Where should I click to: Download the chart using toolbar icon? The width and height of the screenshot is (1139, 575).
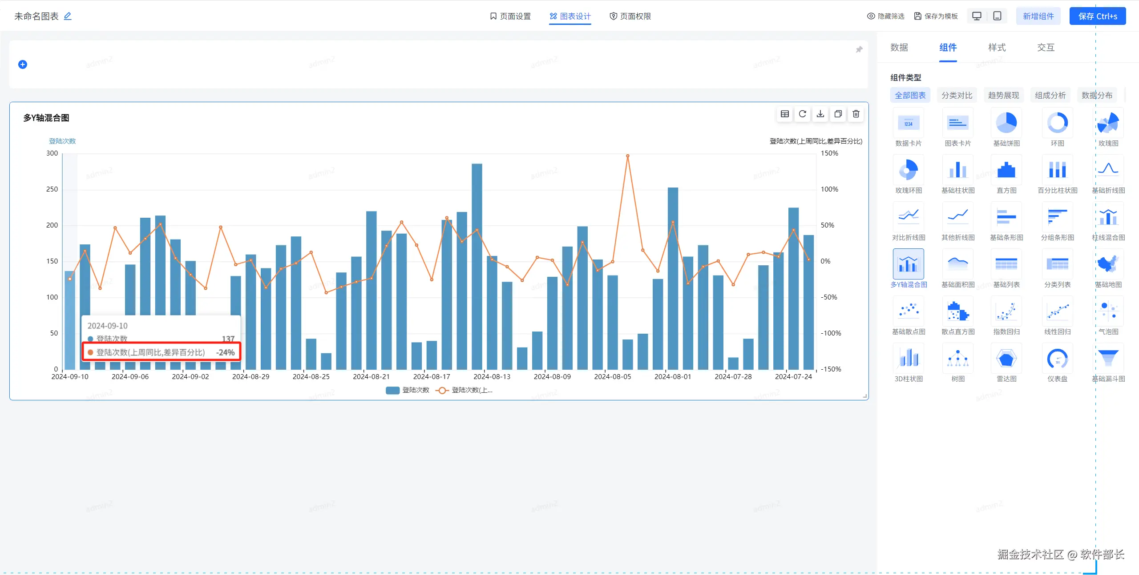(x=820, y=114)
